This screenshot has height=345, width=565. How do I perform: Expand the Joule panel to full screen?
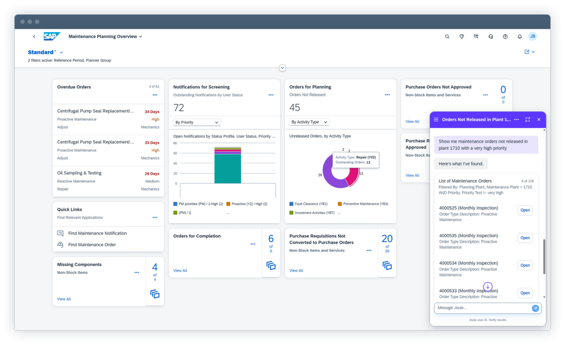coord(527,120)
